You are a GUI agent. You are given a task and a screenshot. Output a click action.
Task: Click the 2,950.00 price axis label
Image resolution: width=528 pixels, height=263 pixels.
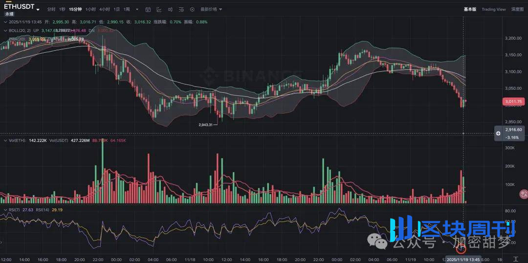(513, 121)
